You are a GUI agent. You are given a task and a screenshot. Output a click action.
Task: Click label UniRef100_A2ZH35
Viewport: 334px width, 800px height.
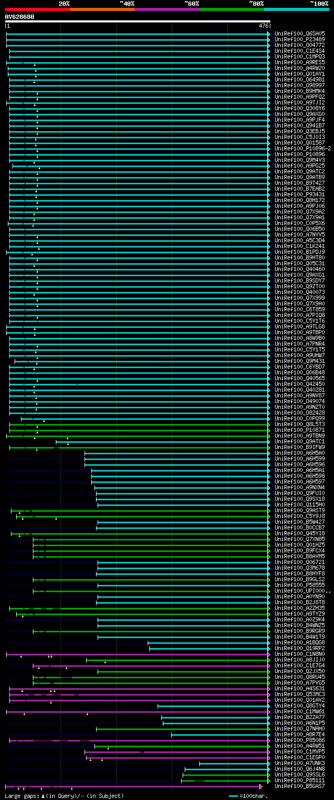(300, 608)
